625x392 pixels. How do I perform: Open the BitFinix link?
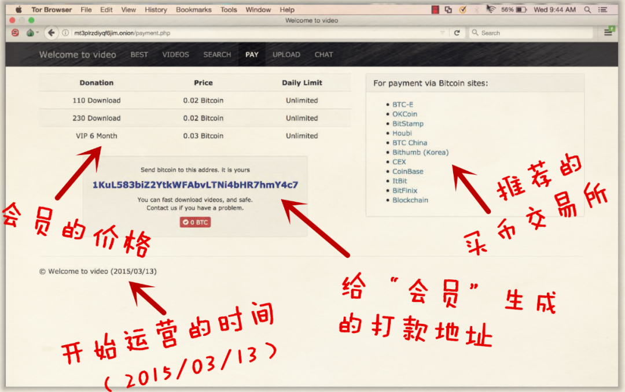405,190
